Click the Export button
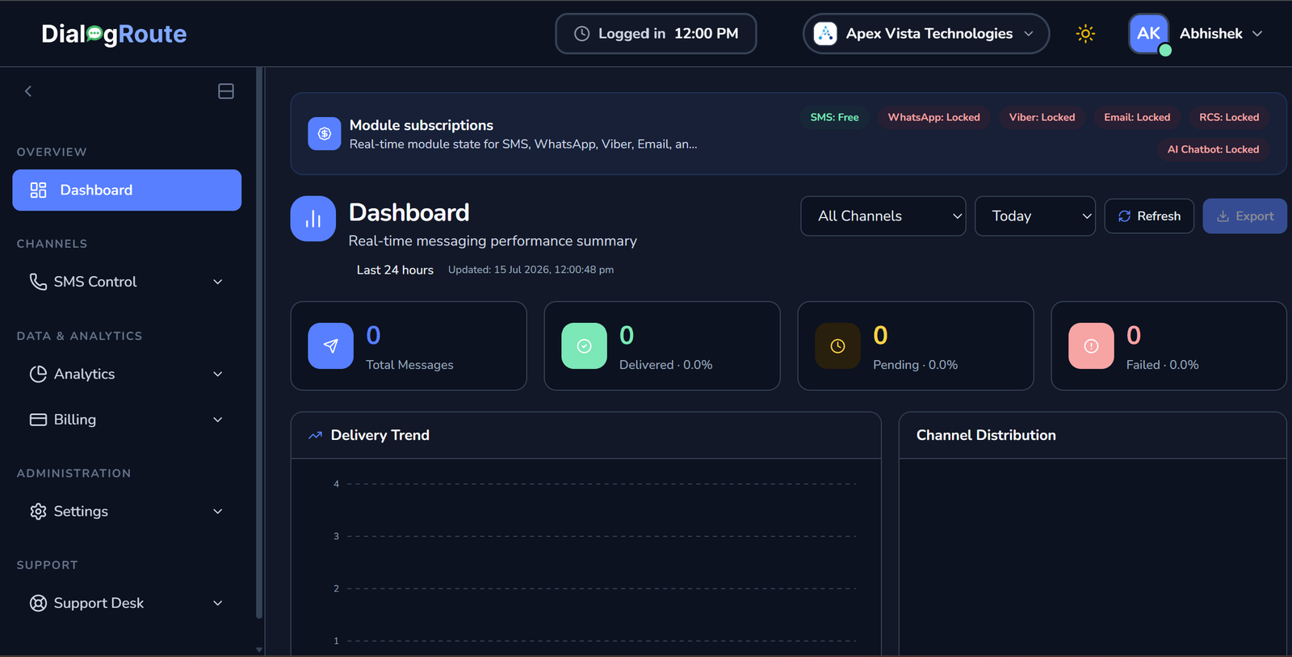This screenshot has height=657, width=1292. 1244,216
